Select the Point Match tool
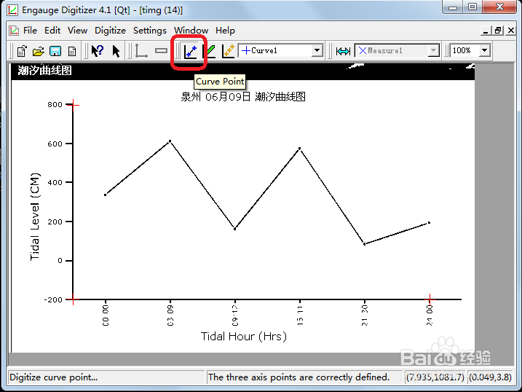This screenshot has height=392, width=522. 229,51
